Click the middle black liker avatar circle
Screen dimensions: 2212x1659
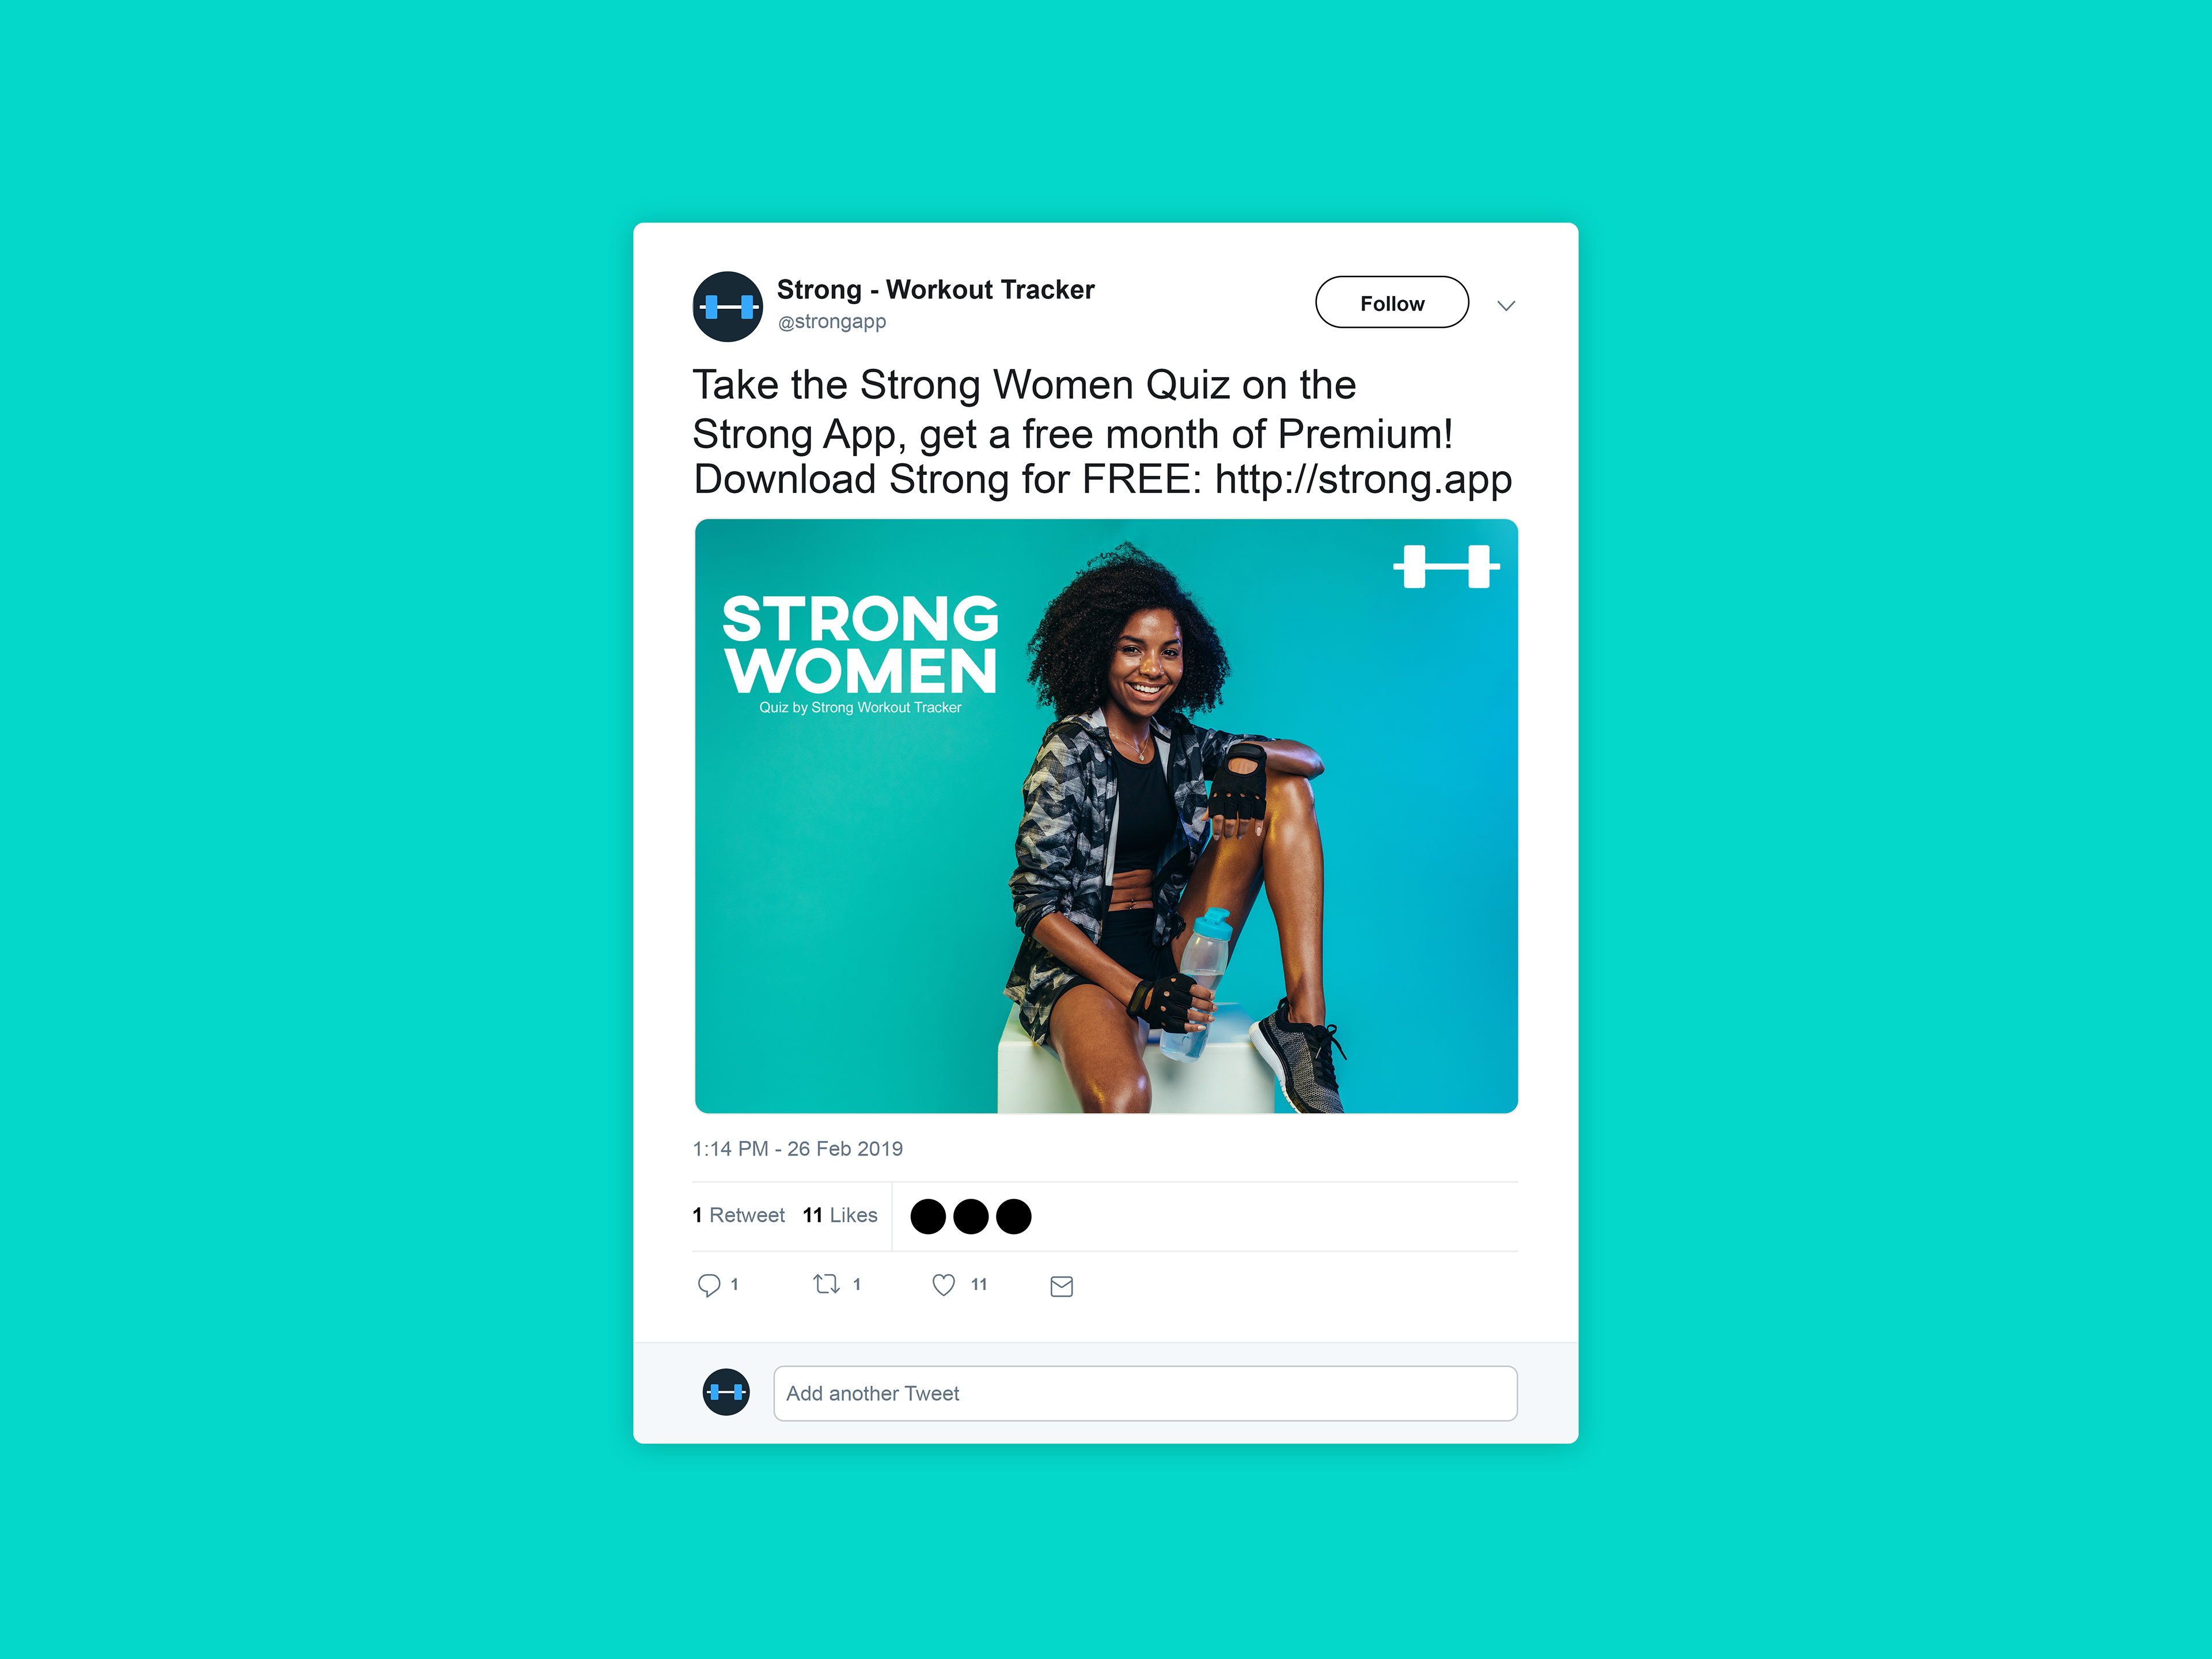click(x=971, y=1216)
